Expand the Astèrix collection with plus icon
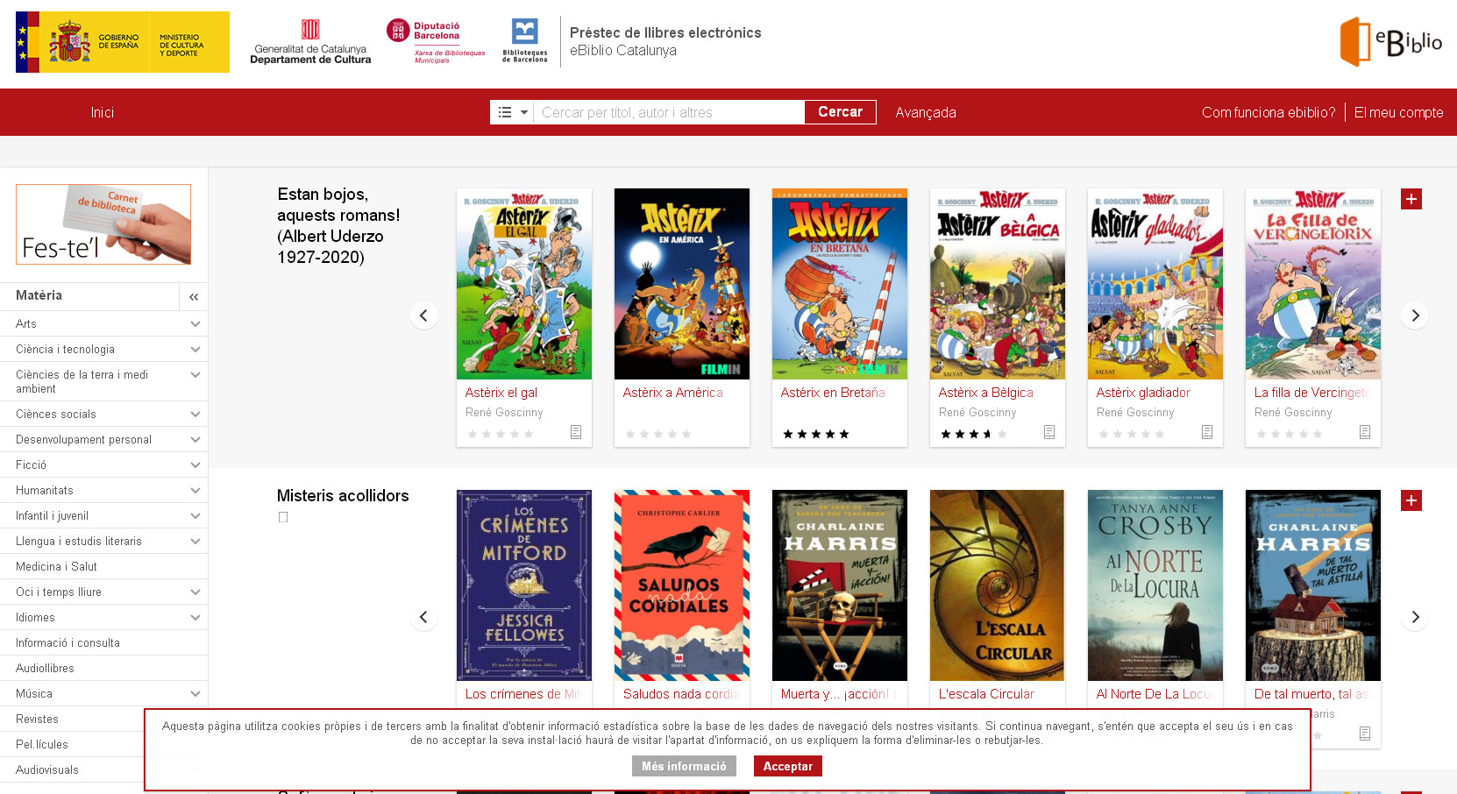The height and width of the screenshot is (794, 1457). coord(1411,199)
